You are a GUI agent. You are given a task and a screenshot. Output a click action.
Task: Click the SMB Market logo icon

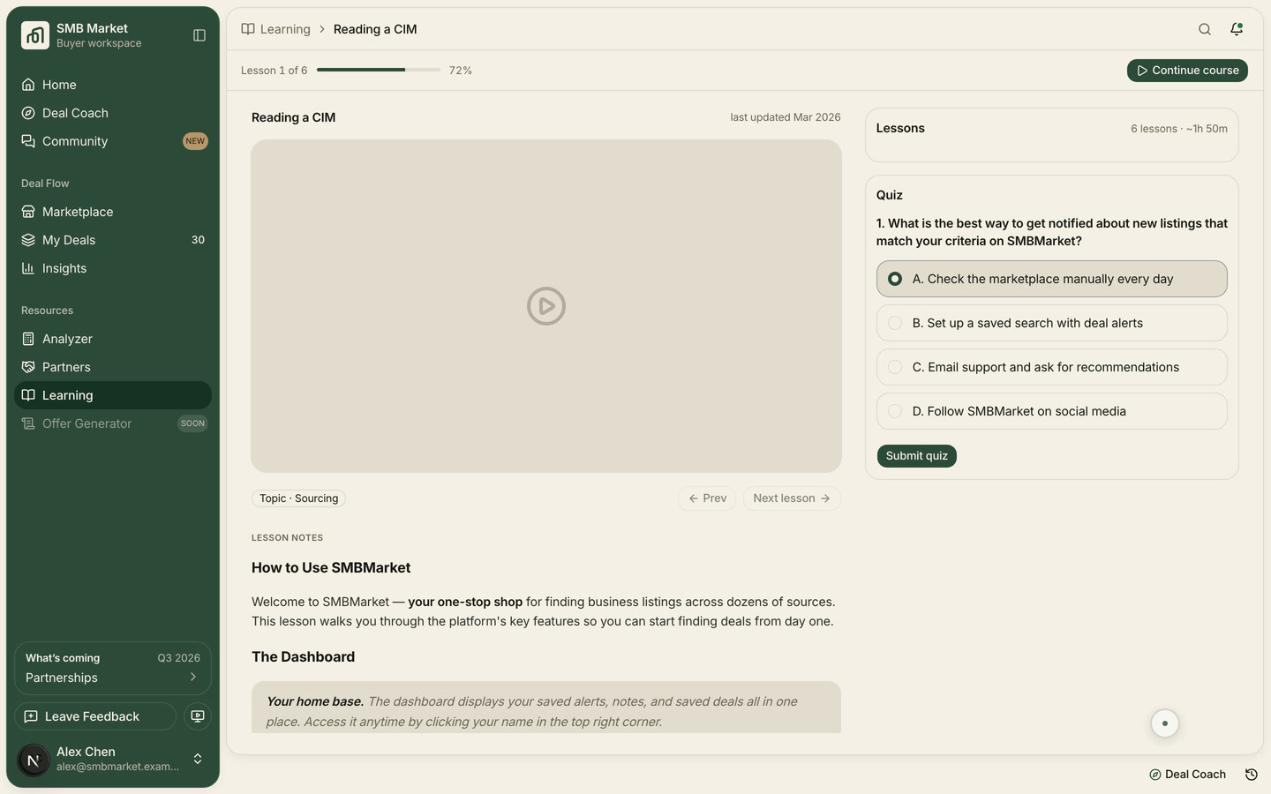coord(35,35)
